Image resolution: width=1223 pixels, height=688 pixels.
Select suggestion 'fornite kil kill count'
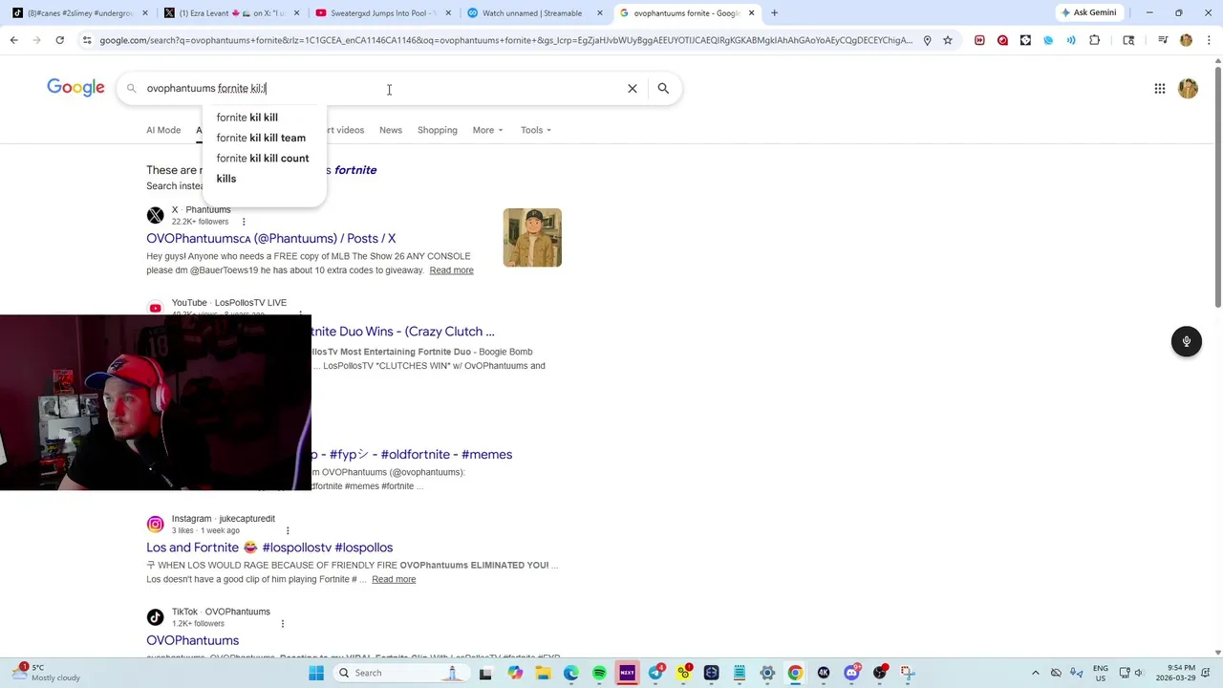(263, 158)
